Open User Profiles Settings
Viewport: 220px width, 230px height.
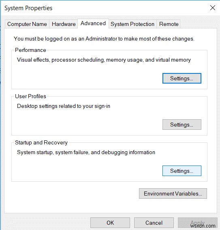pos(182,125)
